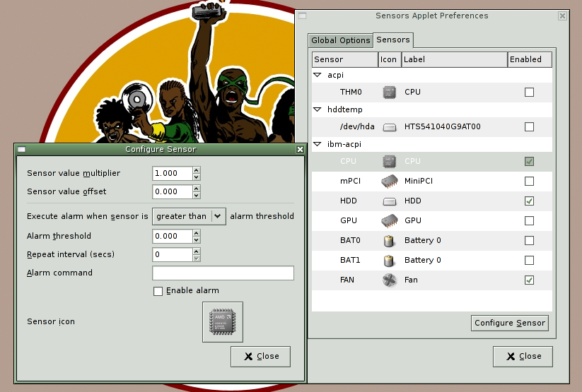Collapse the ibm-acpi sensor group
The image size is (582, 392).
318,145
